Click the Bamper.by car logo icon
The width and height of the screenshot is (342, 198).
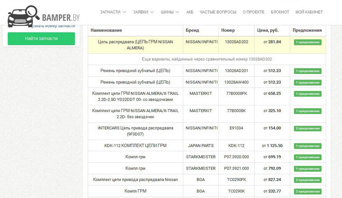pyautogui.click(x=23, y=16)
